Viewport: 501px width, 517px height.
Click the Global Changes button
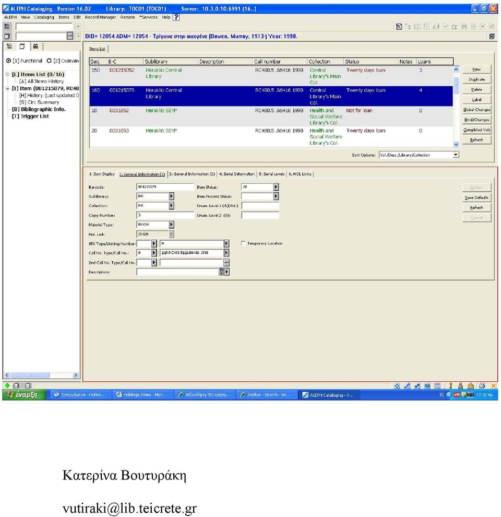[x=476, y=110]
